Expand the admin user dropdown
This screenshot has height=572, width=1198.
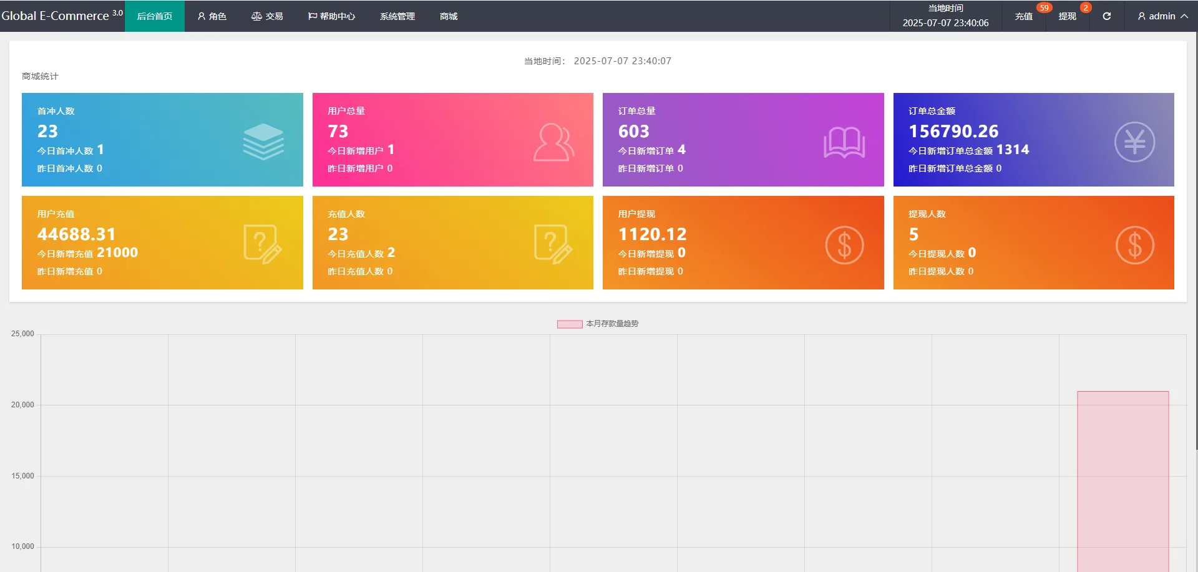1162,16
